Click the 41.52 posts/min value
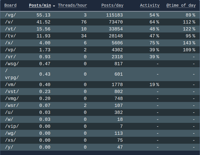The width and height of the screenshot is (200, 155). pyautogui.click(x=44, y=22)
